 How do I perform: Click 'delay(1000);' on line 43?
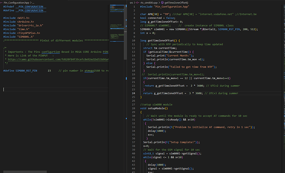[x=157, y=165]
